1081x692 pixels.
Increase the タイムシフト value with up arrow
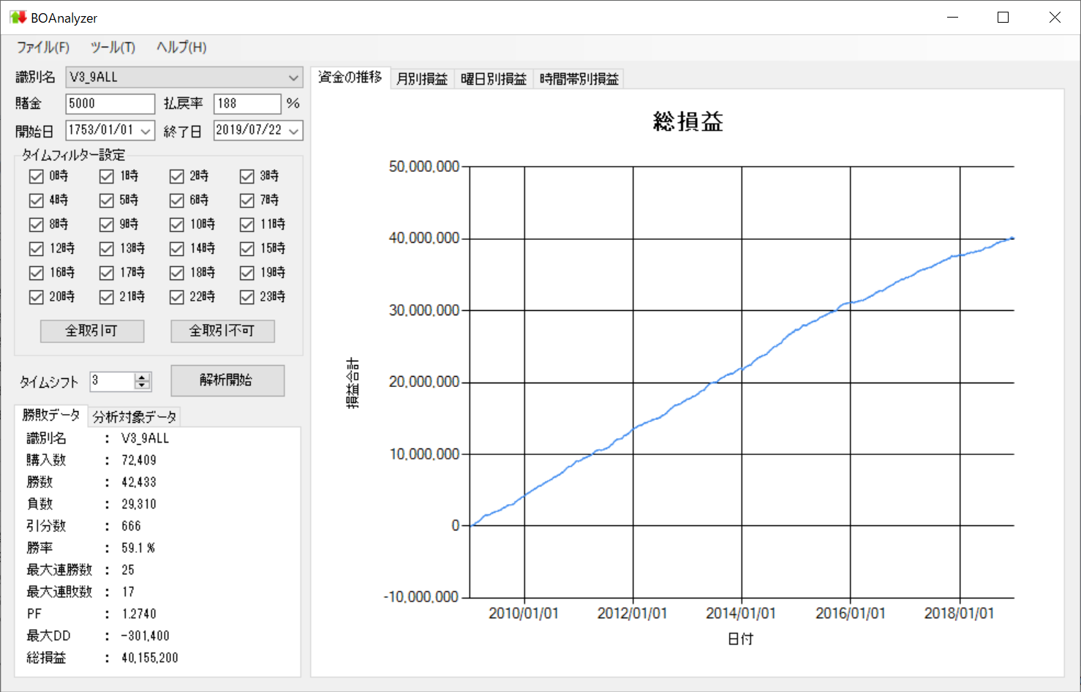[x=143, y=377]
